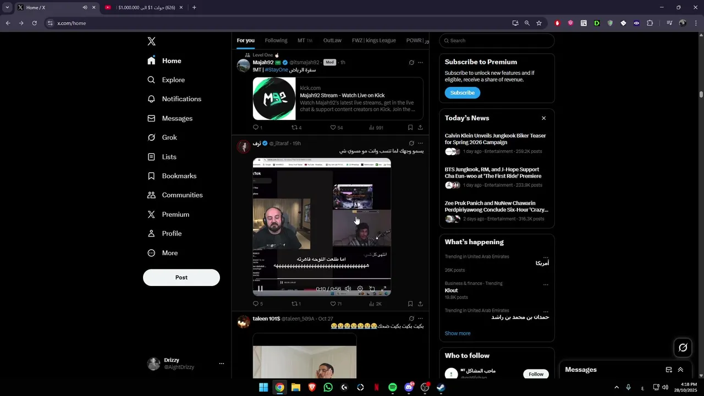
Task: Open the X logo home icon
Action: point(151,41)
